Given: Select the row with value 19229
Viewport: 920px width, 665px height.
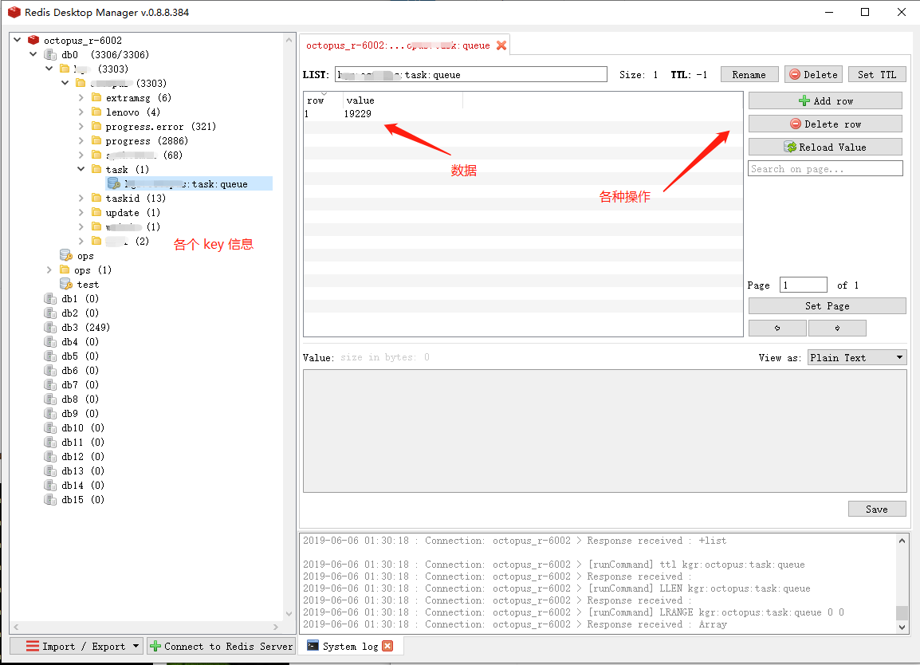Looking at the screenshot, I should (x=523, y=114).
